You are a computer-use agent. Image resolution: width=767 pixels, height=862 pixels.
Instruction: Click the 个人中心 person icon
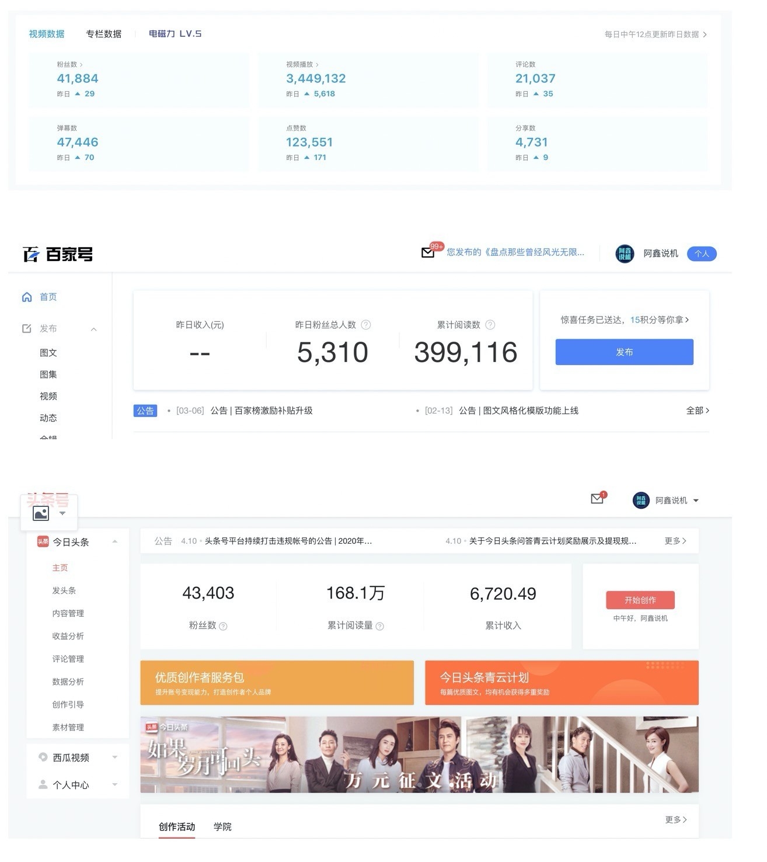pyautogui.click(x=43, y=784)
